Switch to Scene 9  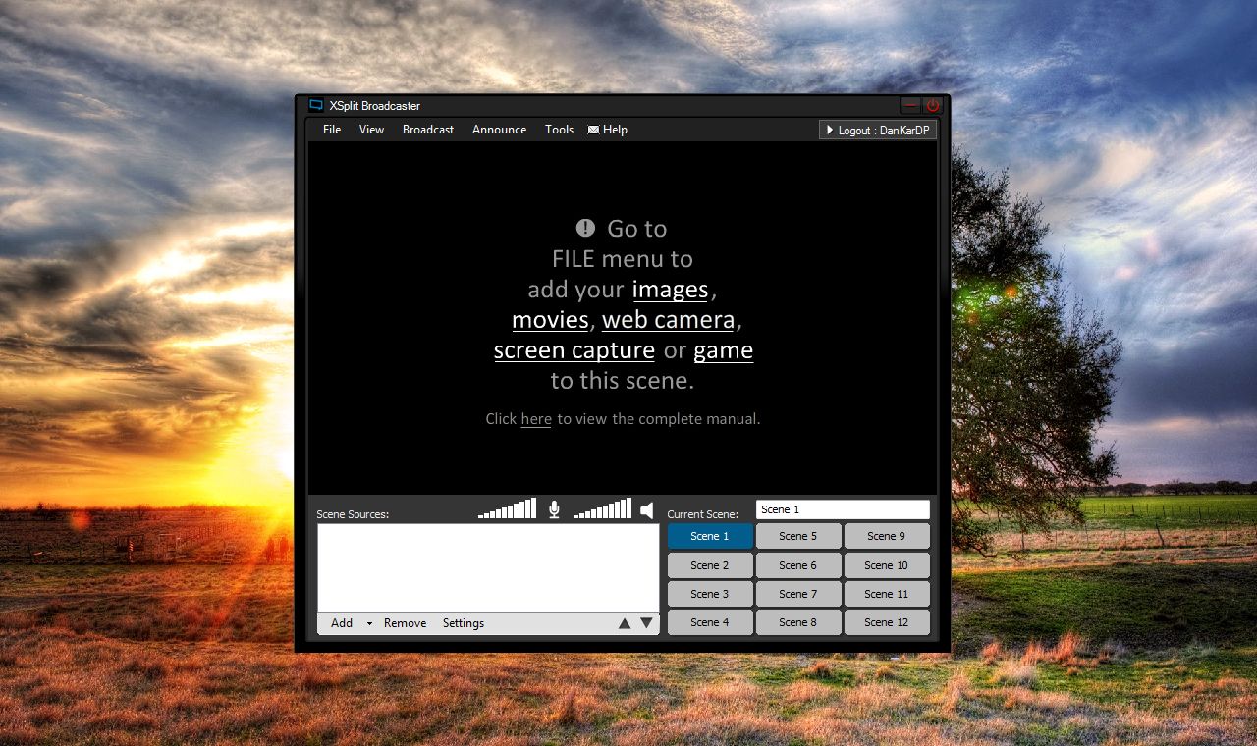[x=887, y=536]
